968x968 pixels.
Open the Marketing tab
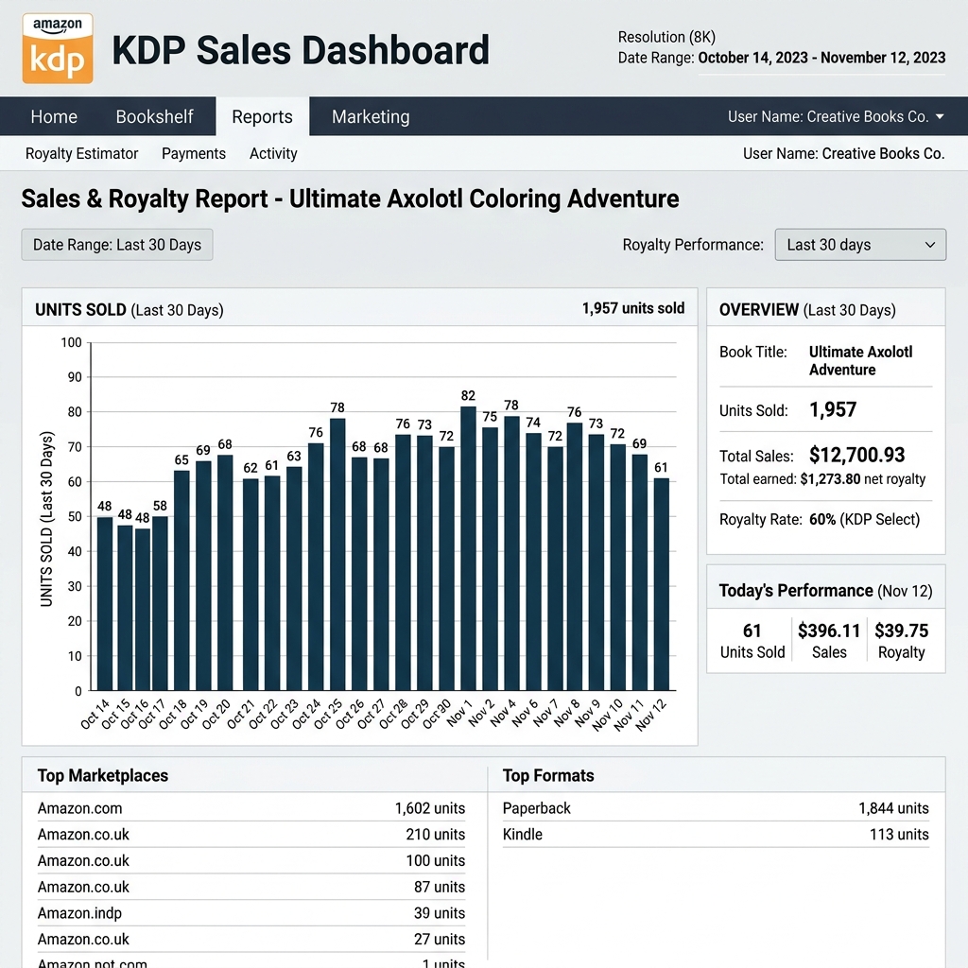(371, 116)
